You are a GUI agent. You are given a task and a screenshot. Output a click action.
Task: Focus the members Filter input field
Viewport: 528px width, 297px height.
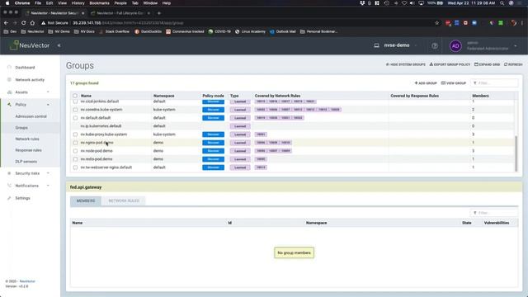click(494, 213)
